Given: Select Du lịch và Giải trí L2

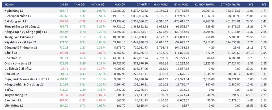Looking at the screenshot, I should point(18,69).
